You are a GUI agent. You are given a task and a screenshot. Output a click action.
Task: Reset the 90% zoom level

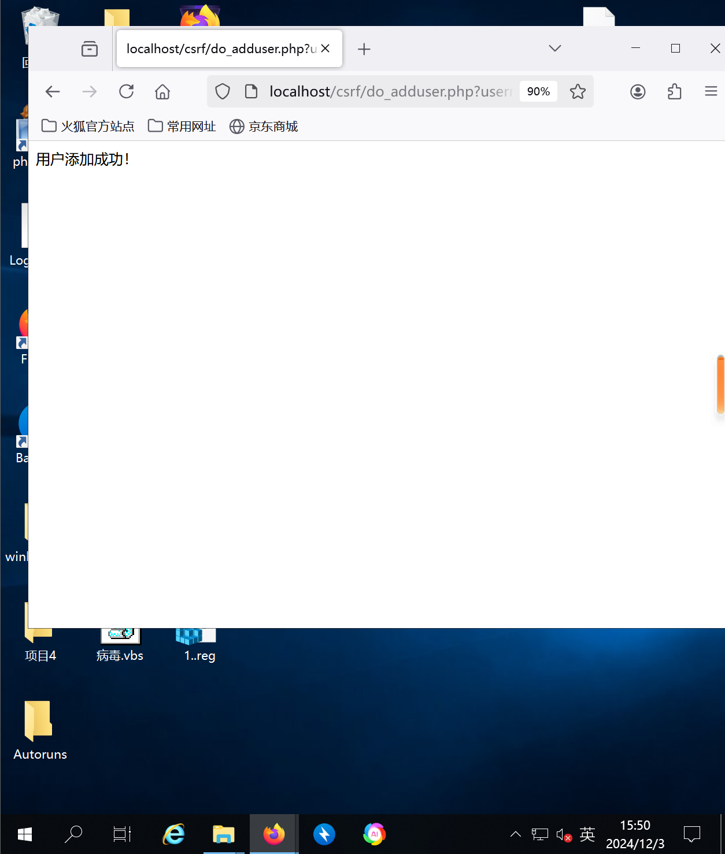tap(538, 91)
